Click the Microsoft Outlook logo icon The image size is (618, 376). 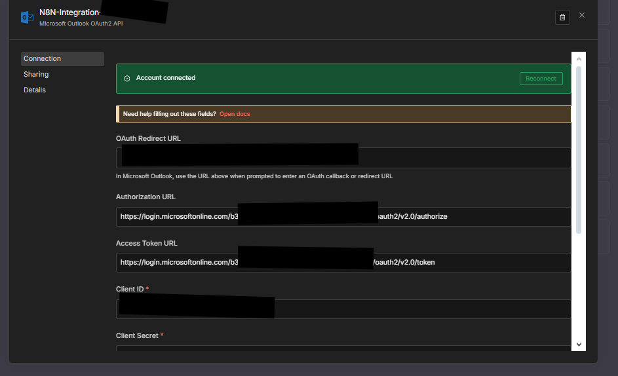coord(27,17)
